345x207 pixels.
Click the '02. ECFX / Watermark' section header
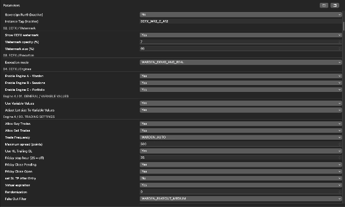point(20,28)
